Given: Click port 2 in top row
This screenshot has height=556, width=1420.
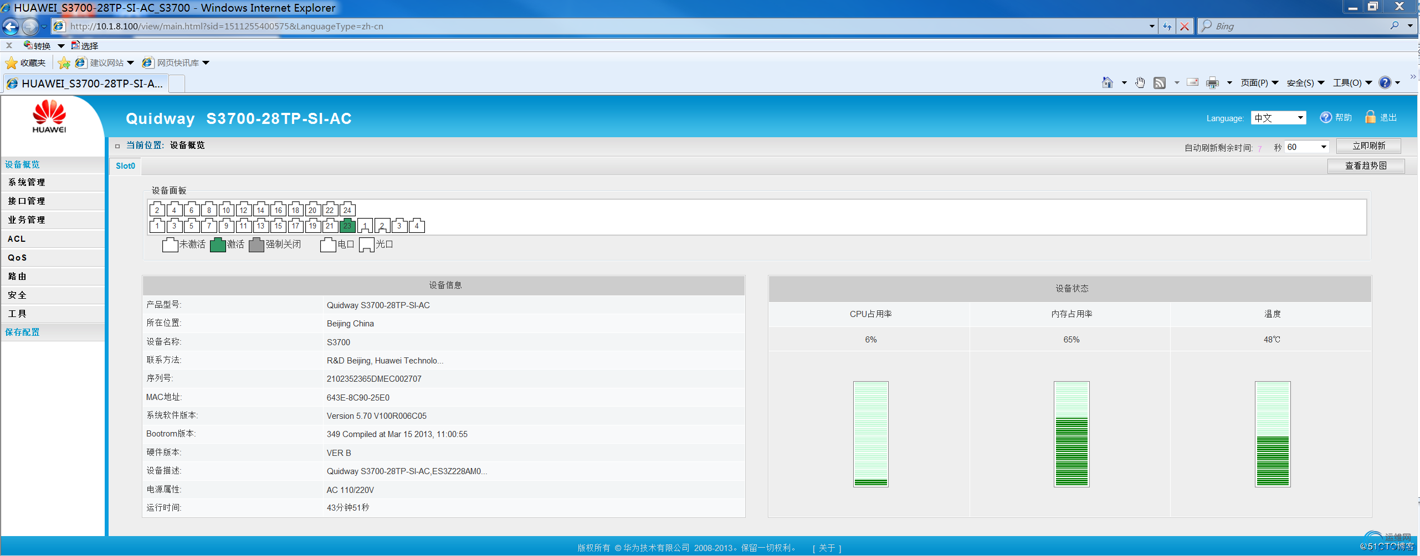Looking at the screenshot, I should [157, 210].
